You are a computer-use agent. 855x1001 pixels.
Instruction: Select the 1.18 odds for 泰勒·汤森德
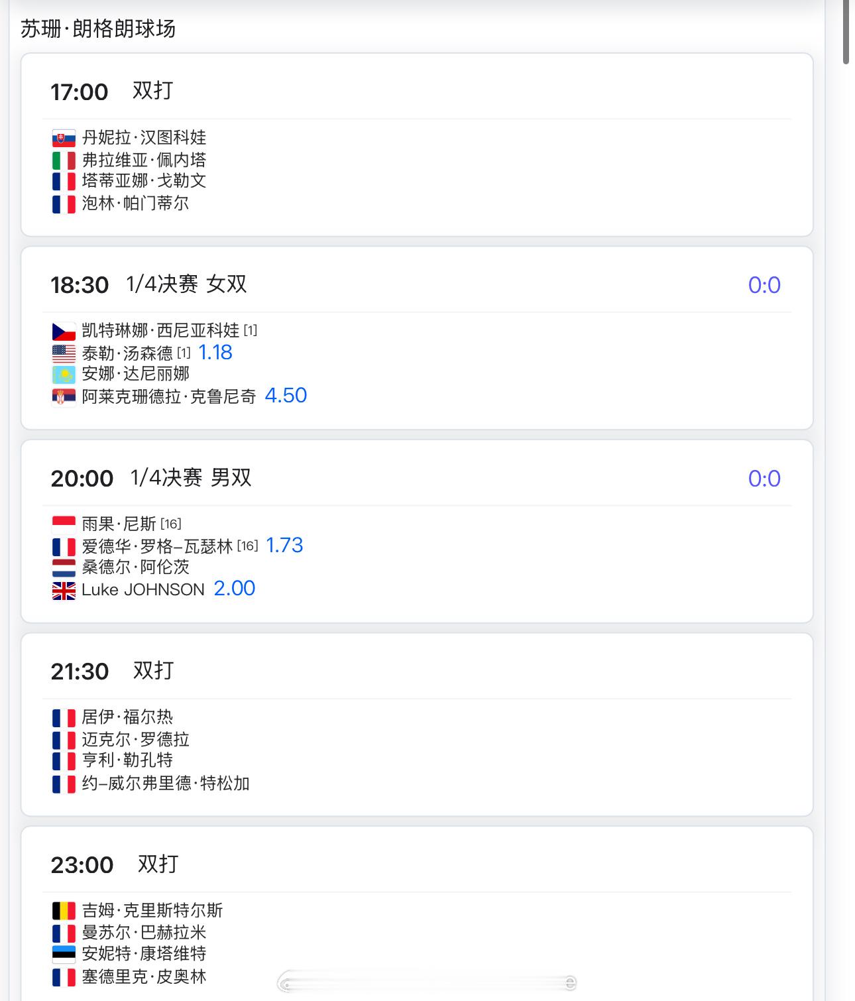pyautogui.click(x=215, y=352)
